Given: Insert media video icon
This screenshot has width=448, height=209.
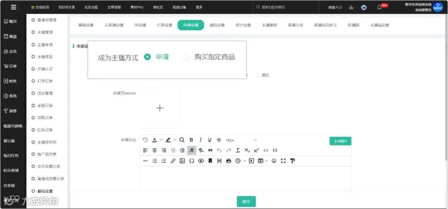Looking at the screenshot, I should [251, 161].
